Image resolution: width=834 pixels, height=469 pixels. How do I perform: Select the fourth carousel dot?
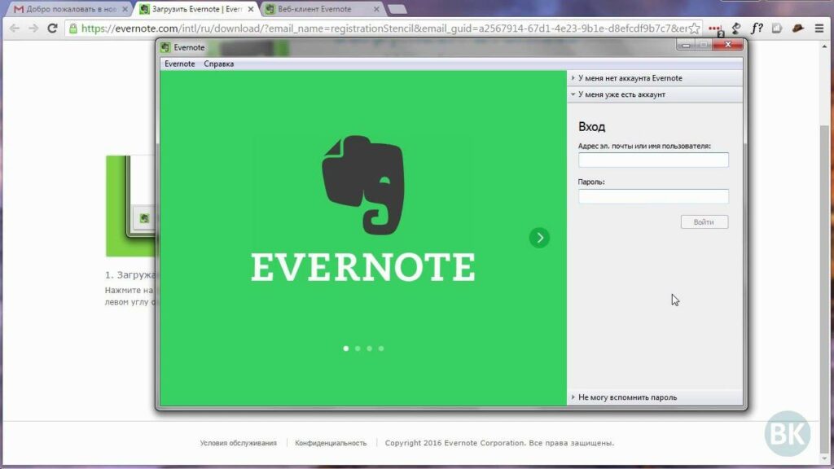tap(381, 348)
